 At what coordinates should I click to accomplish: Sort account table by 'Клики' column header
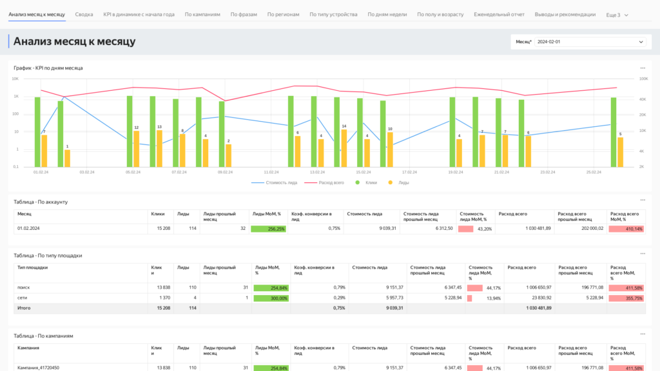(158, 214)
